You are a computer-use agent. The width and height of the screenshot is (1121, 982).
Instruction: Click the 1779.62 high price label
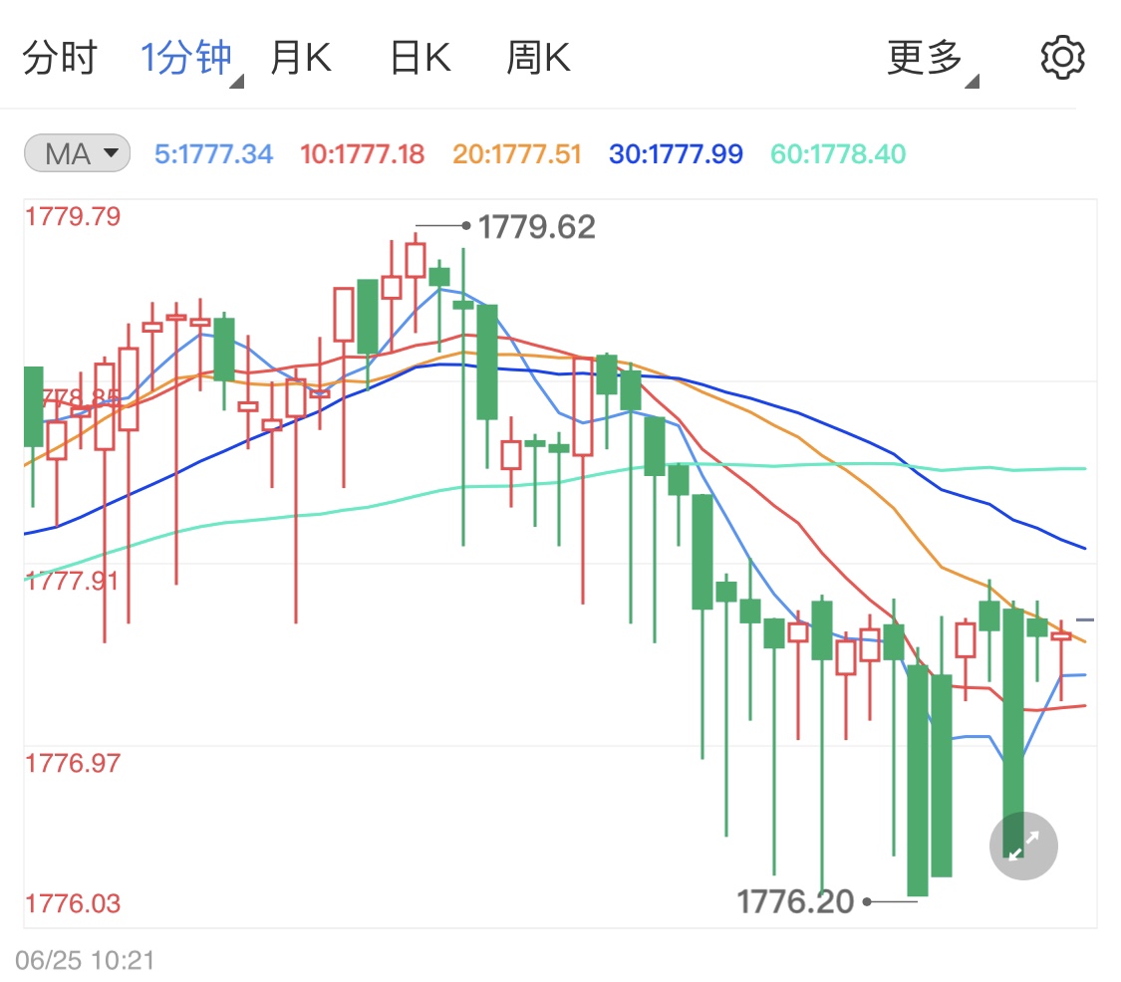(x=536, y=226)
